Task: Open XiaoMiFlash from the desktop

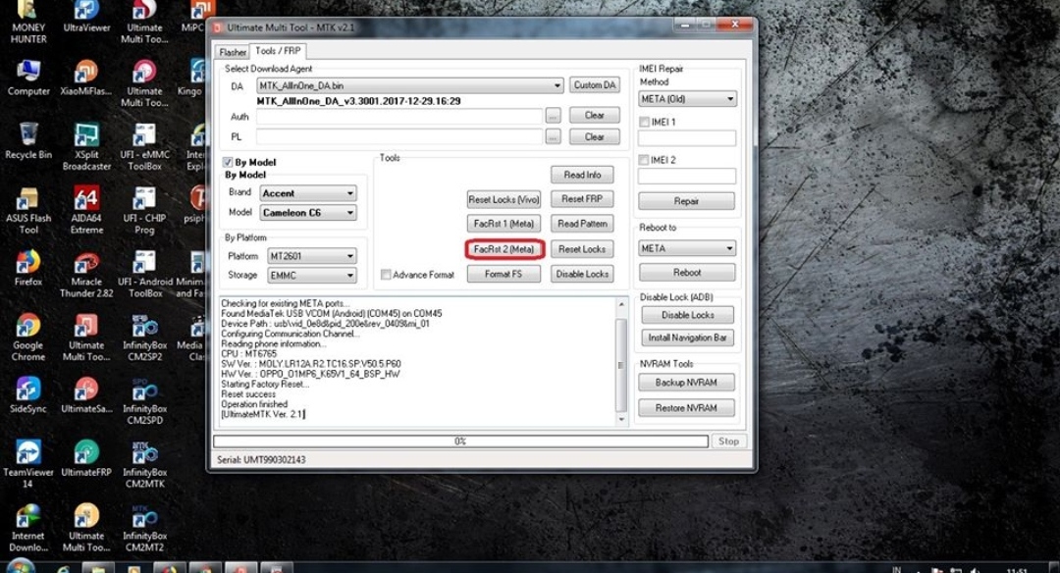Action: coord(85,78)
